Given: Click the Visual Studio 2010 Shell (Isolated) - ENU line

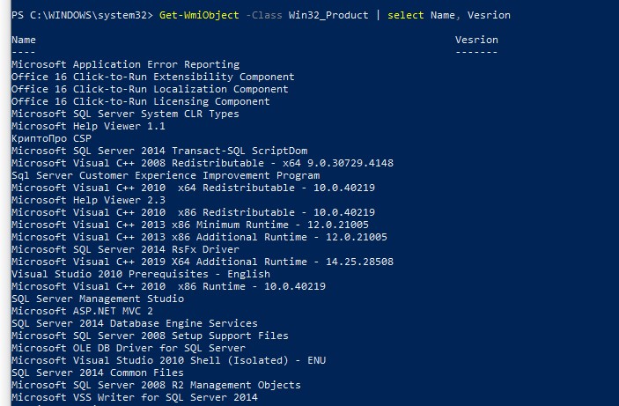Looking at the screenshot, I should [168, 360].
